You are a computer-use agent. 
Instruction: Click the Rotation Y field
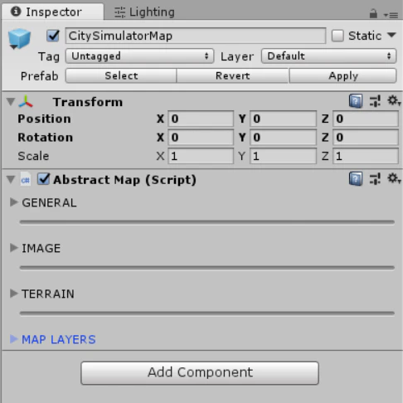coord(284,138)
